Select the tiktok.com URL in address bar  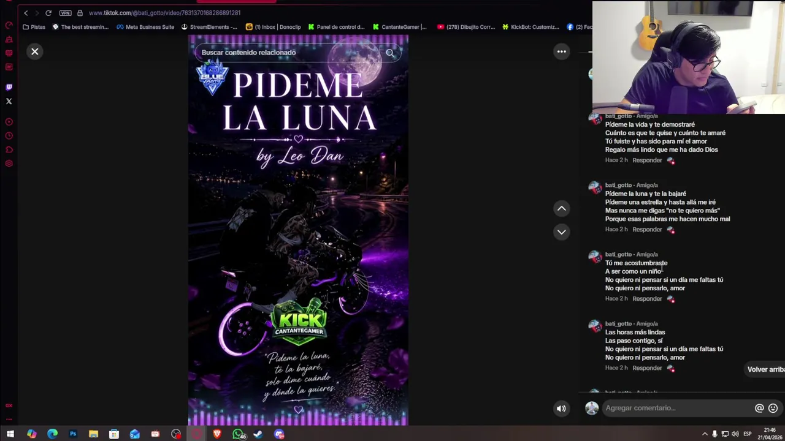(x=164, y=13)
